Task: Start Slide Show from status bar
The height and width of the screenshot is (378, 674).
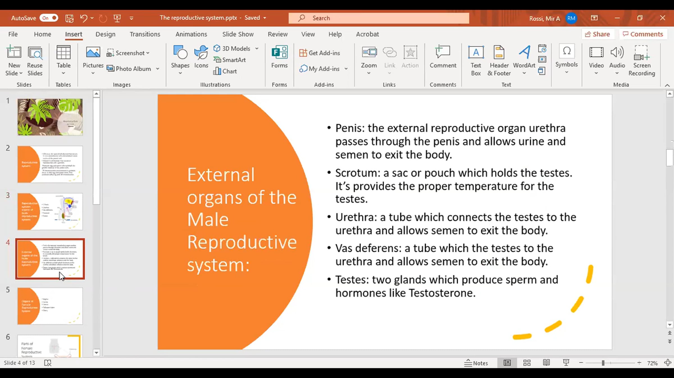Action: (566, 363)
